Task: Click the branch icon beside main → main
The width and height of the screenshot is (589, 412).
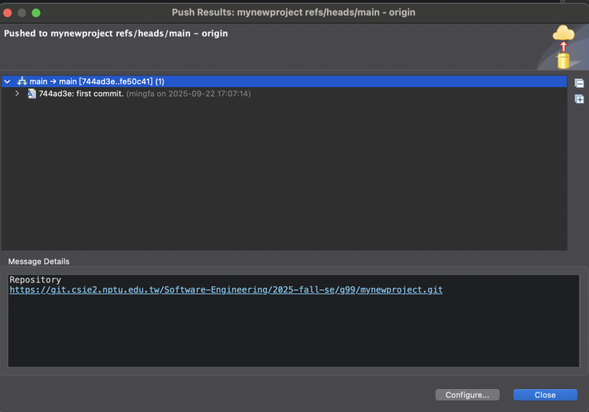Action: click(x=22, y=81)
